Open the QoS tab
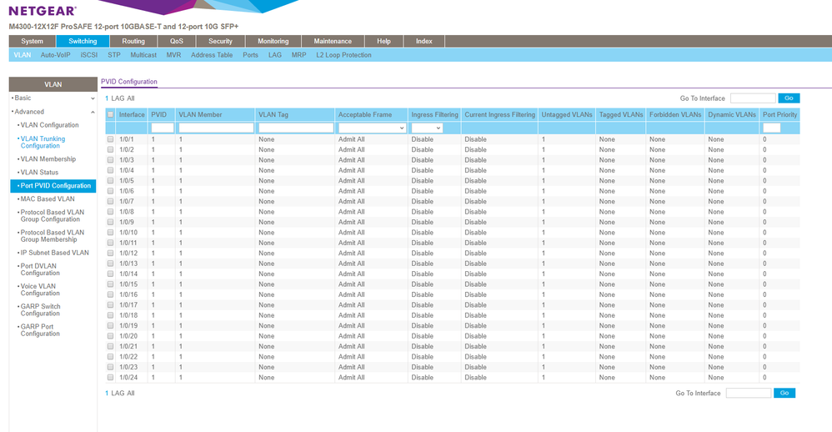Image resolution: width=832 pixels, height=432 pixels. (x=177, y=42)
